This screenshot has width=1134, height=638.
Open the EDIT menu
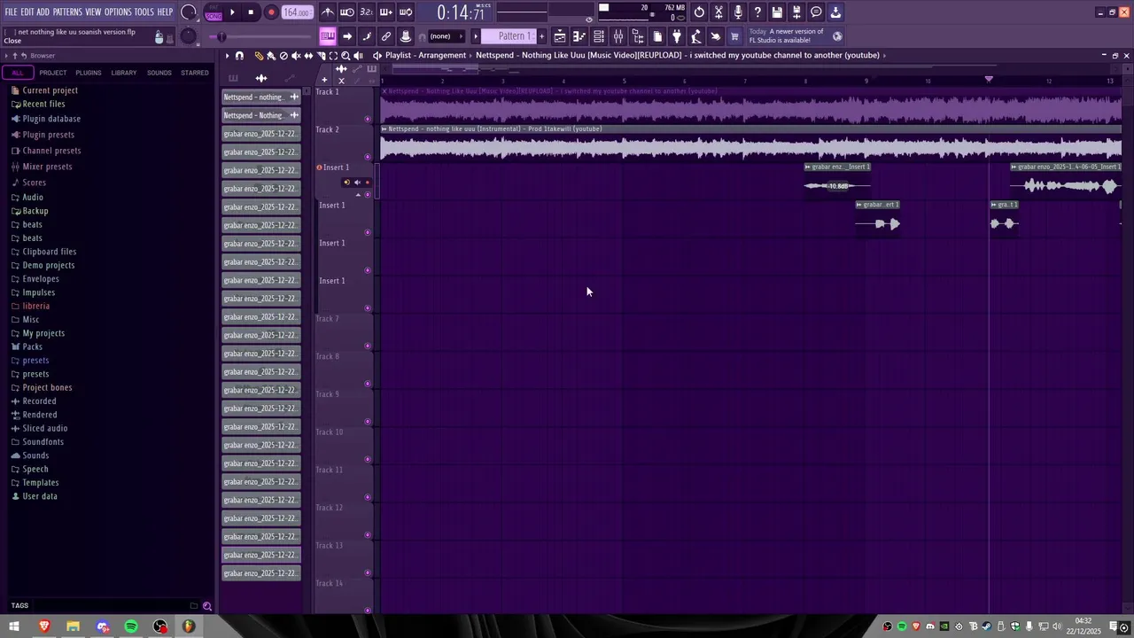(x=27, y=12)
